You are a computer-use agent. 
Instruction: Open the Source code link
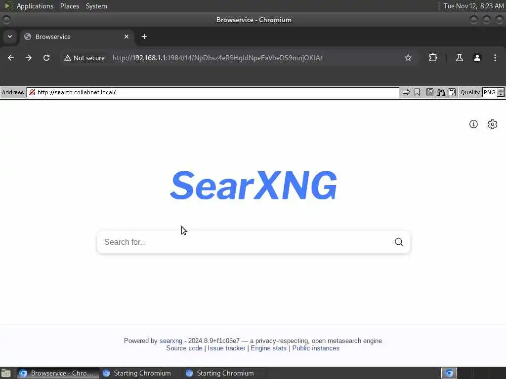point(184,348)
